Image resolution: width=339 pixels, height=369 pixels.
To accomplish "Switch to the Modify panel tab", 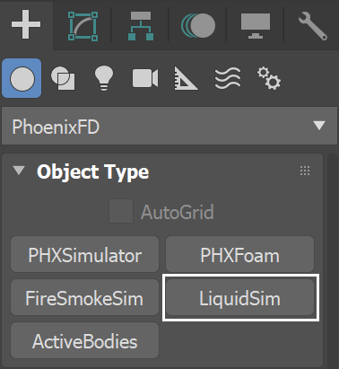I will click(x=83, y=26).
